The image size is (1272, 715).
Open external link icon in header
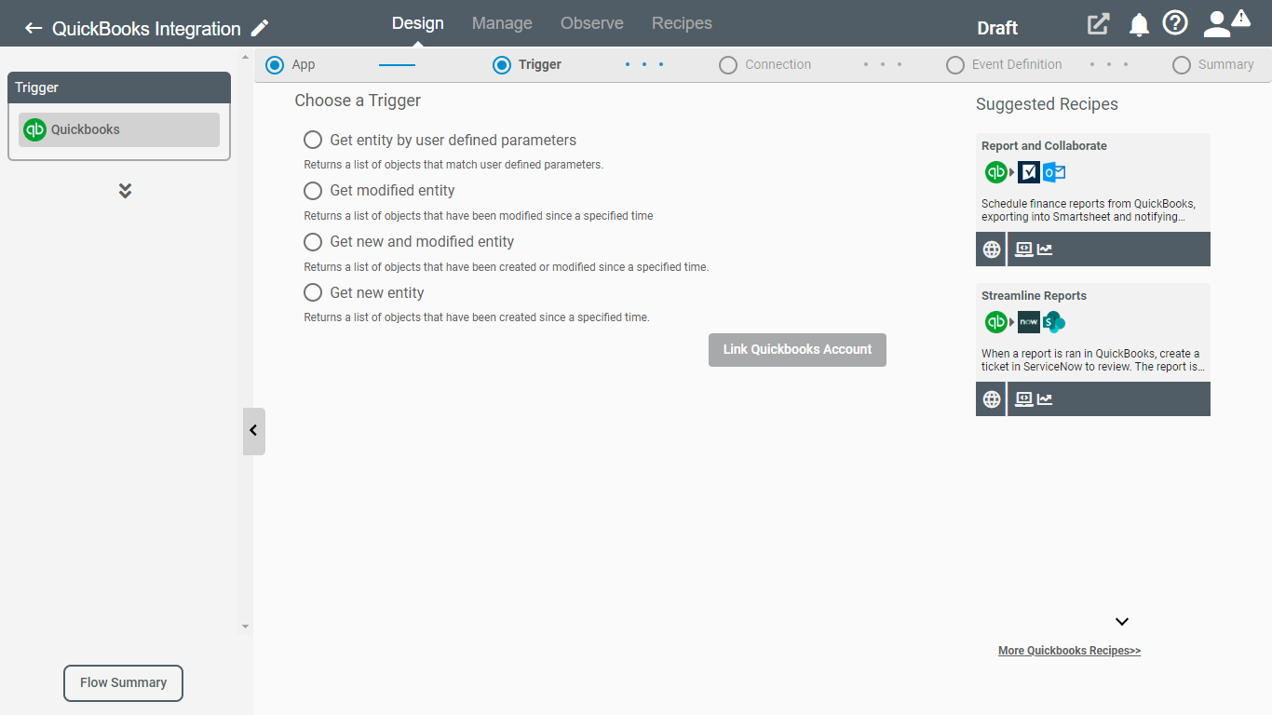(1099, 24)
